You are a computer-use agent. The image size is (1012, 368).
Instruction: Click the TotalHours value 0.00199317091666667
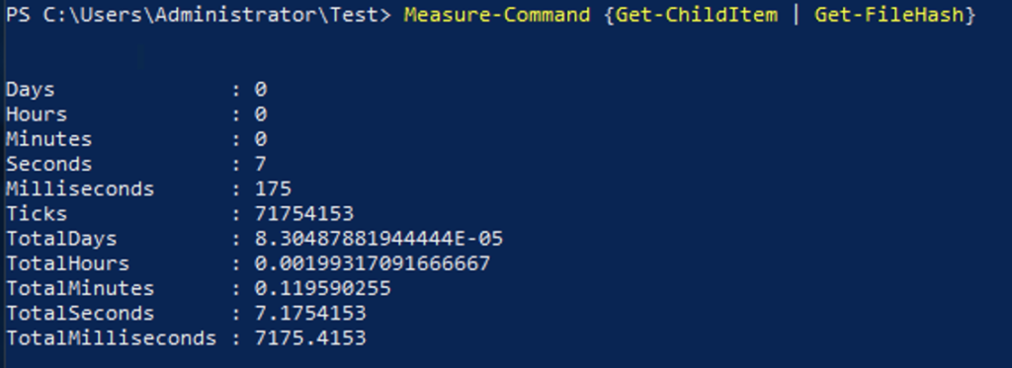[x=373, y=263]
